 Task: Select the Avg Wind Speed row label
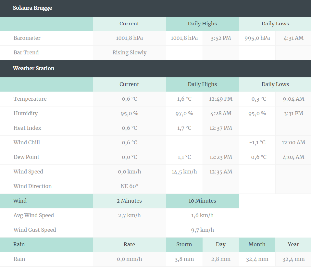tap(33, 216)
